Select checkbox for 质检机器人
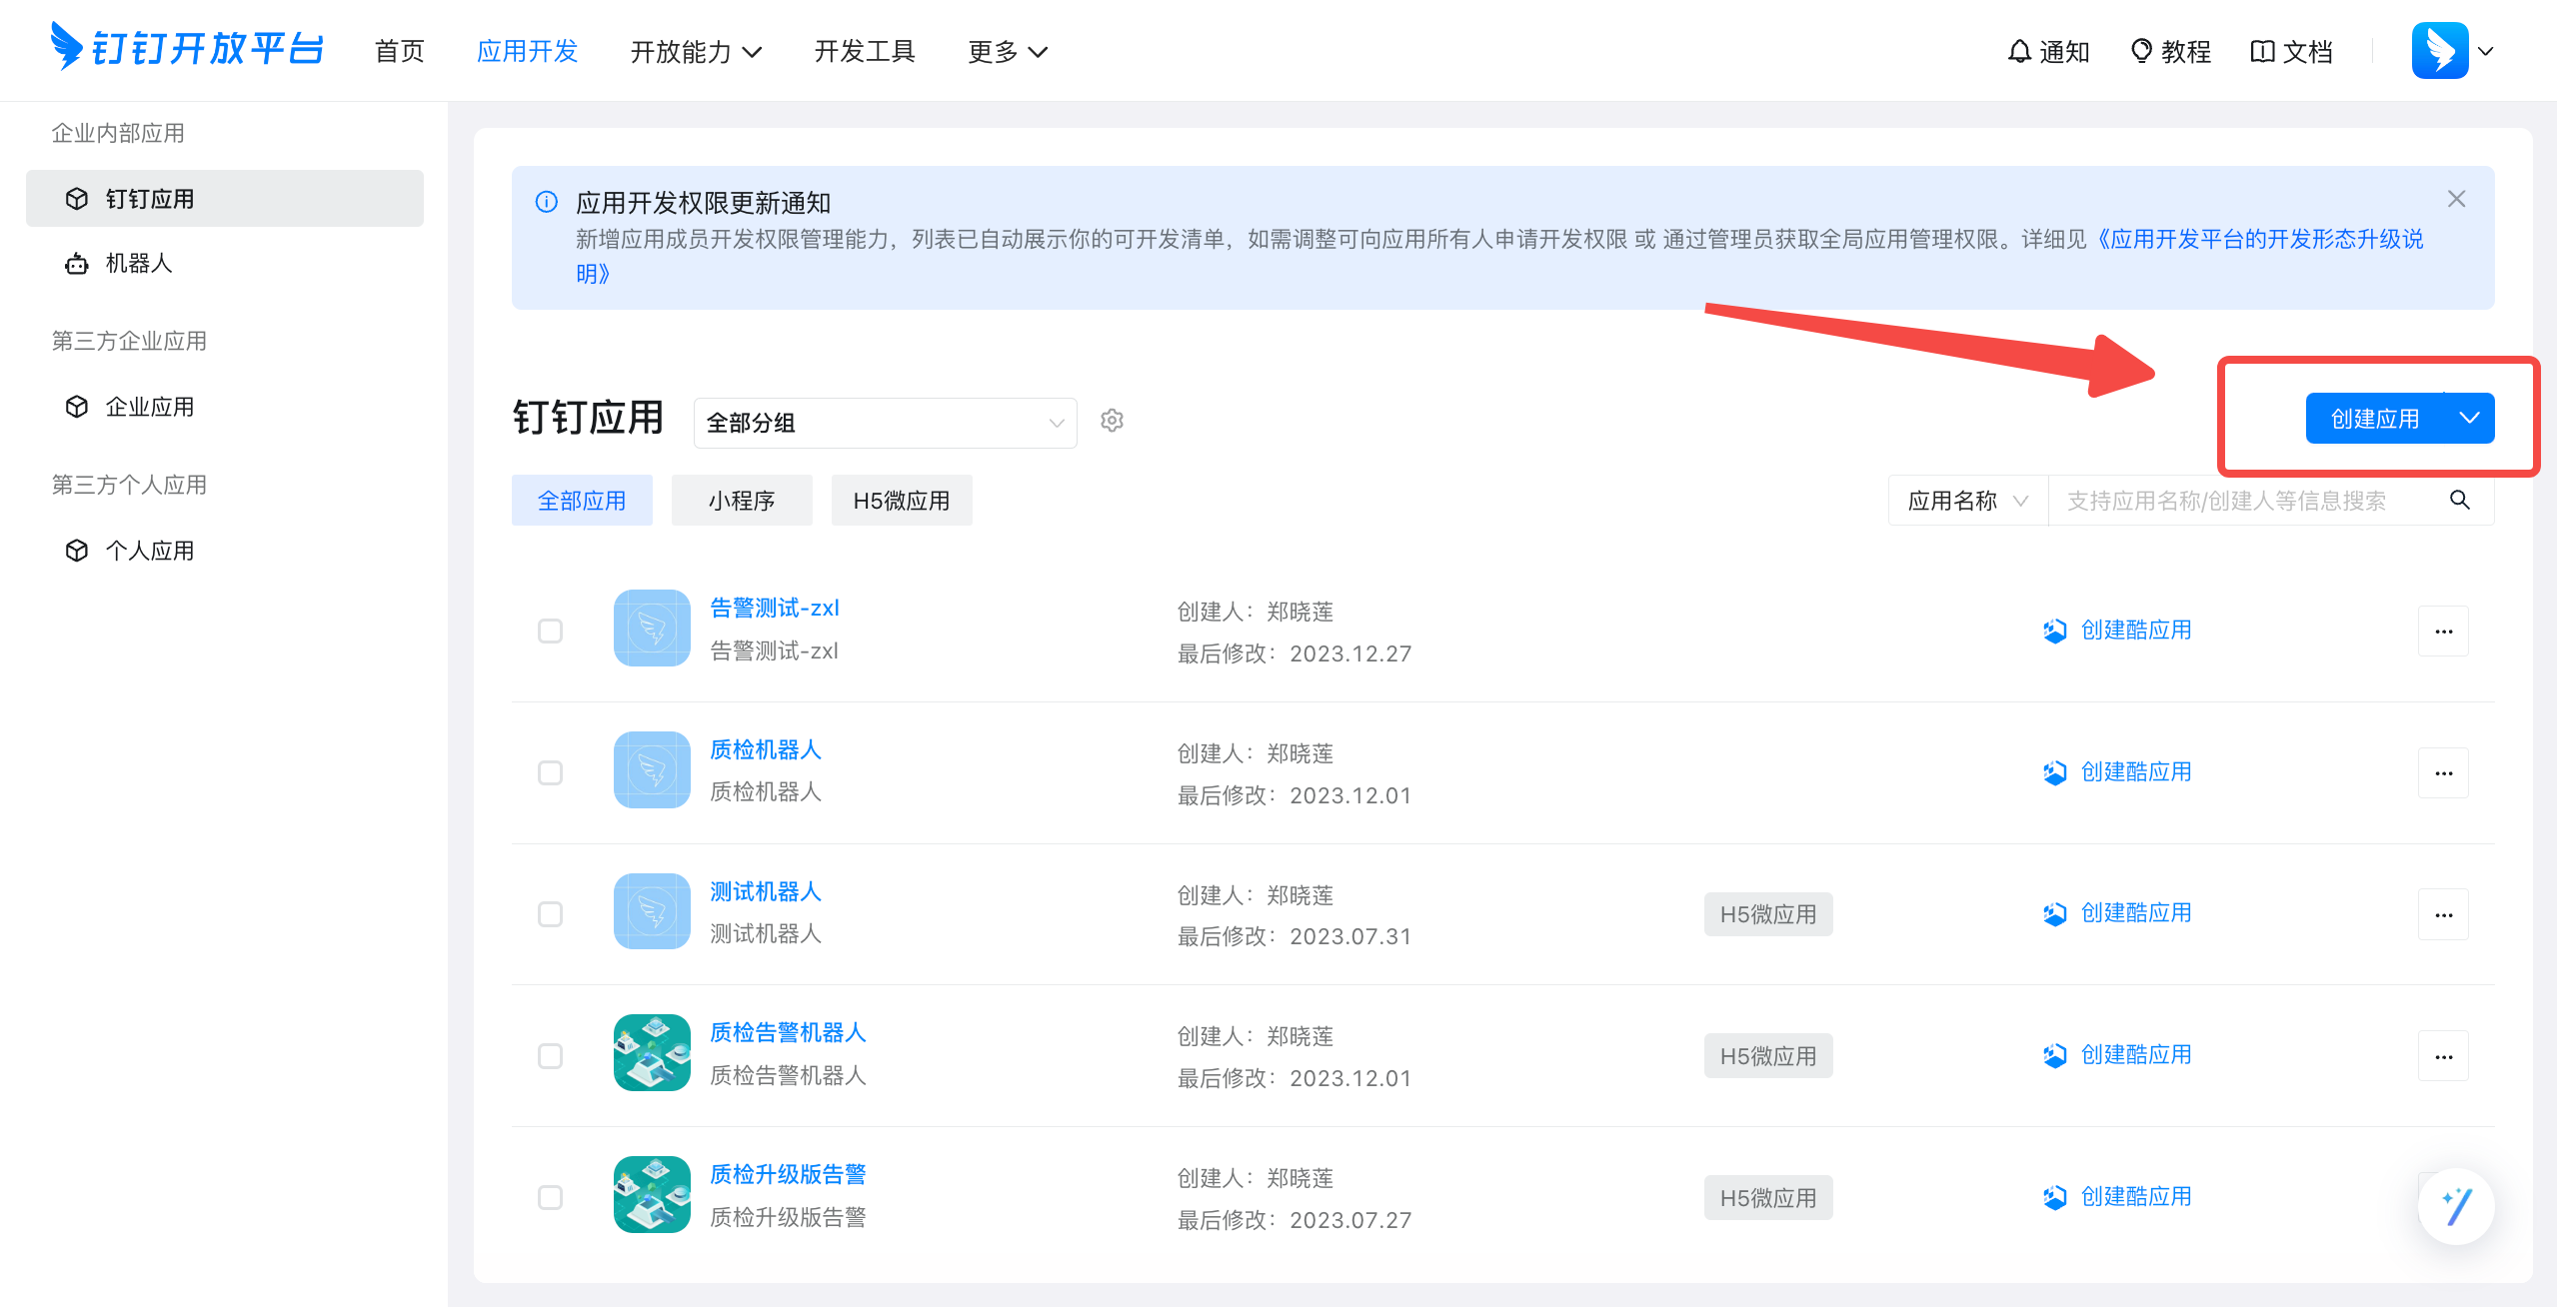The image size is (2557, 1307). 550,772
